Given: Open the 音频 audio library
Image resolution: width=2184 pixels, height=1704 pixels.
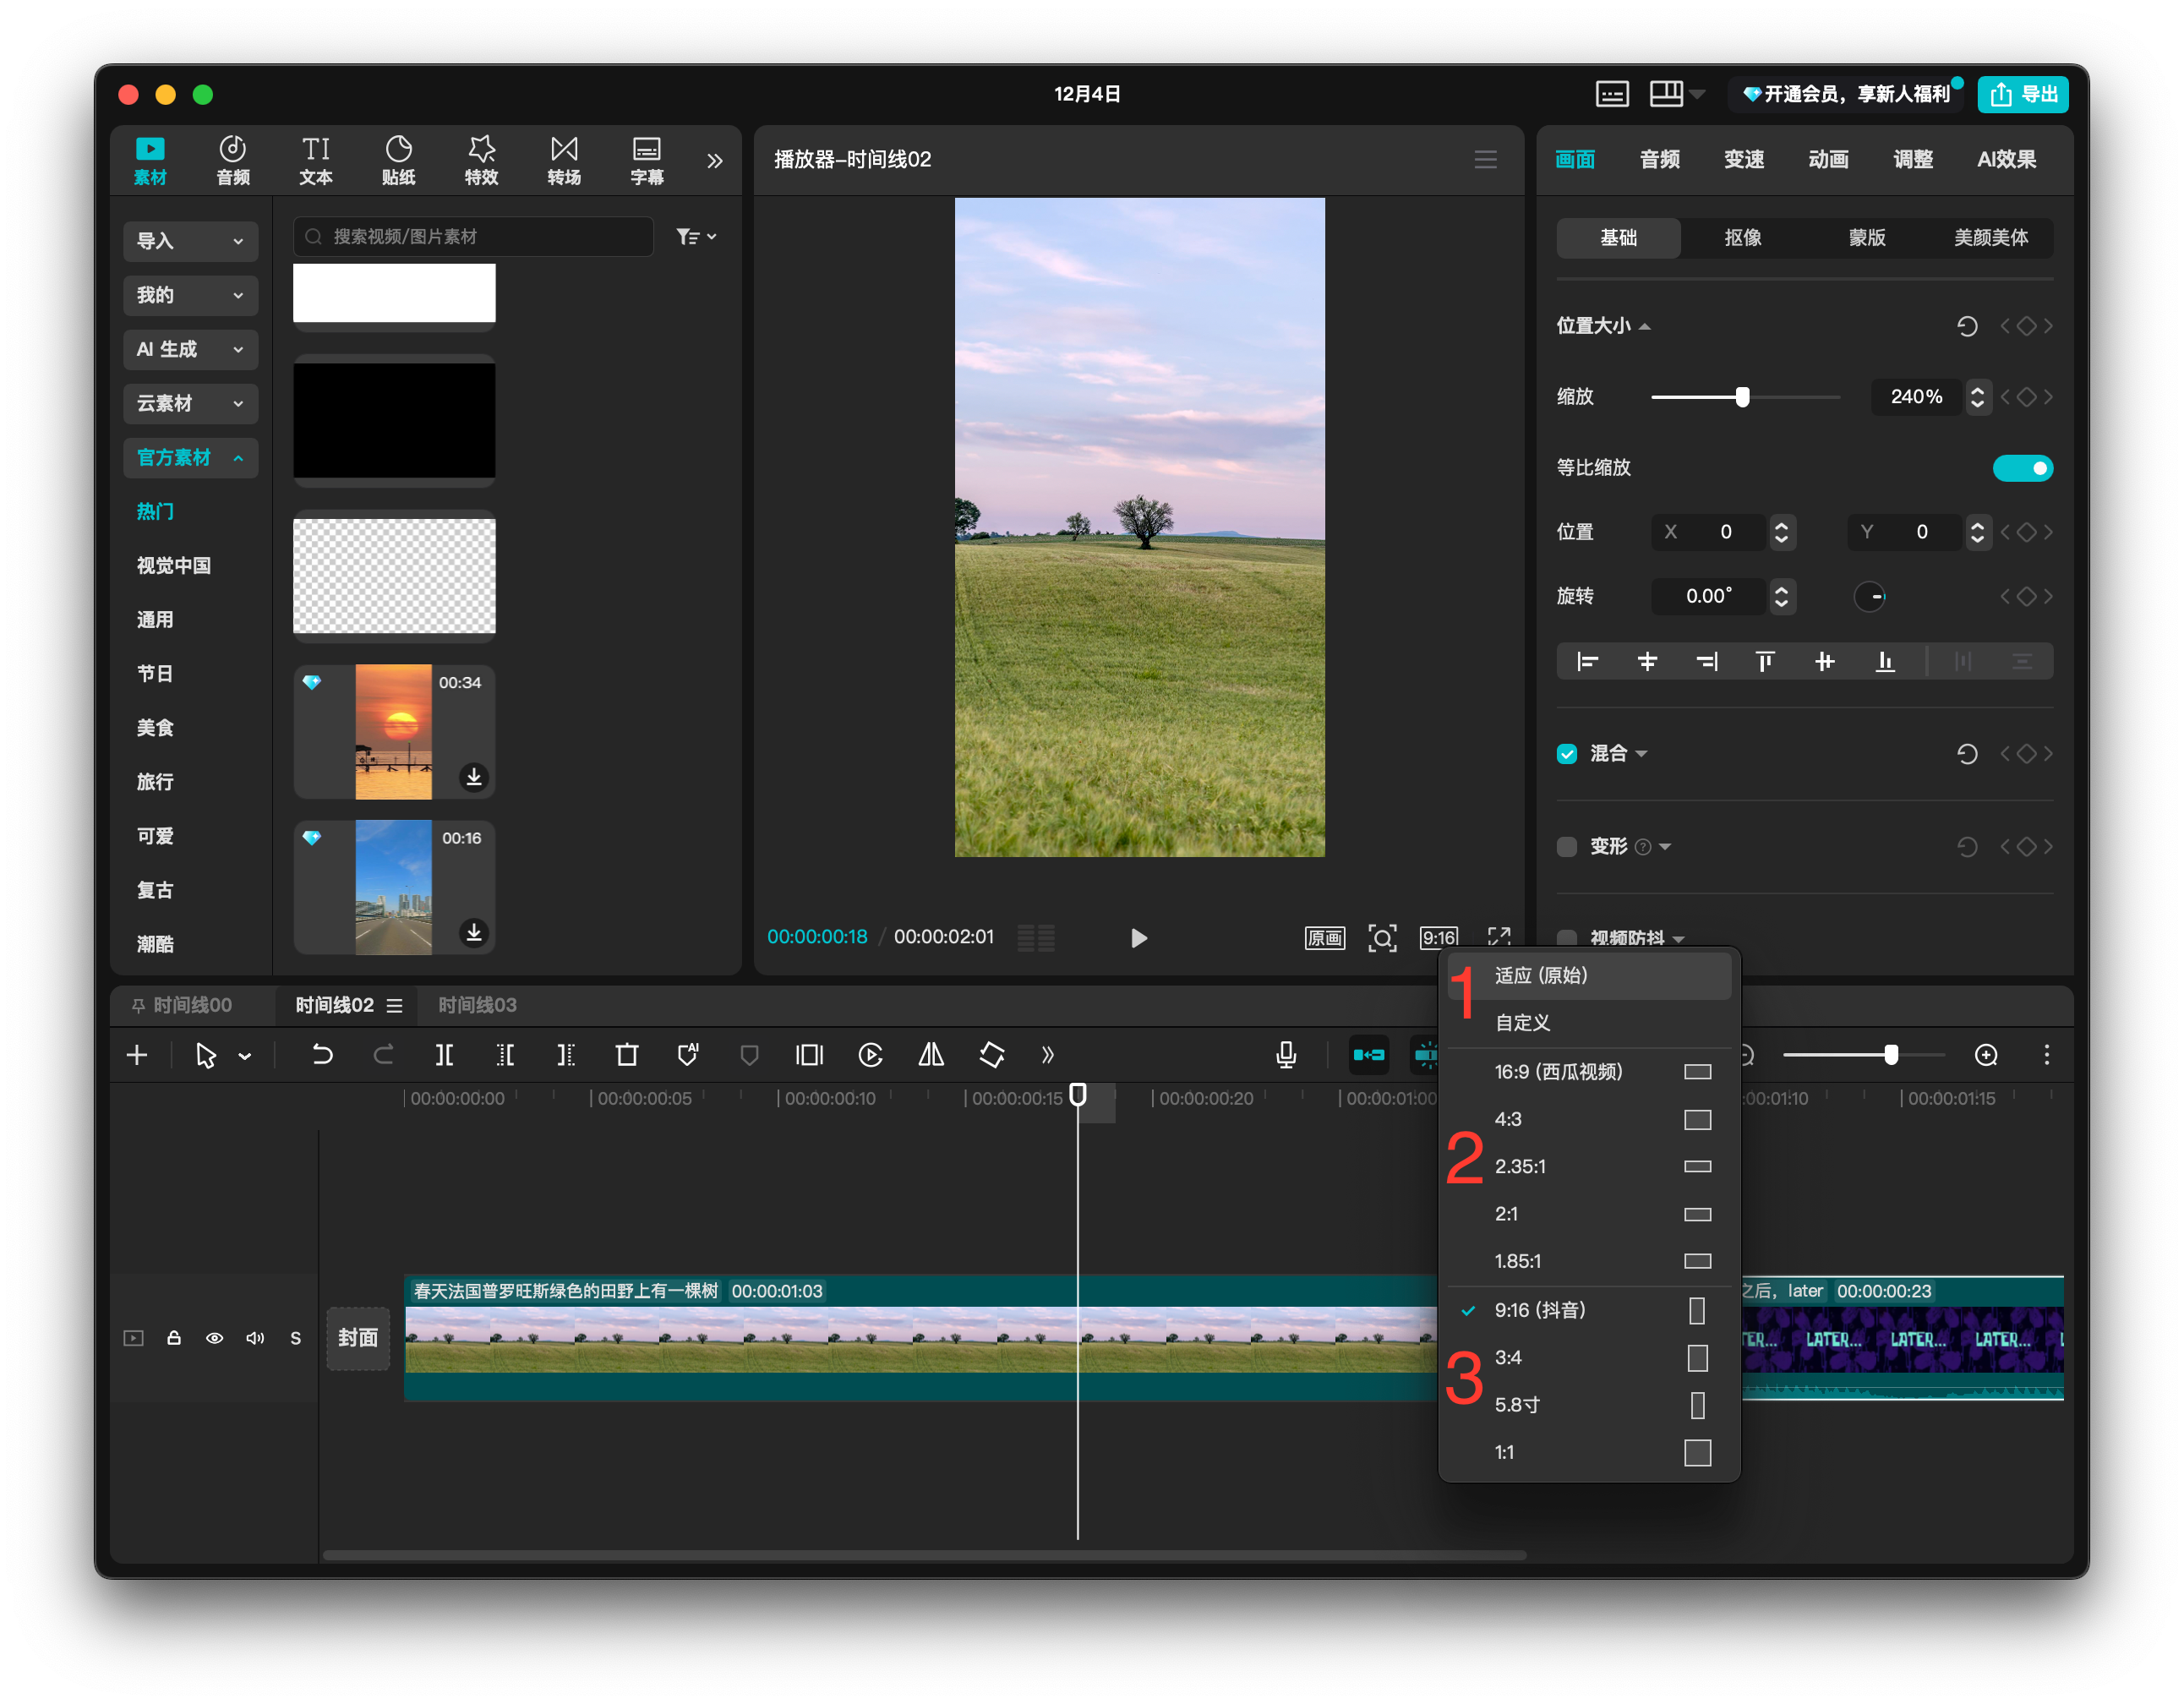Looking at the screenshot, I should pos(233,161).
